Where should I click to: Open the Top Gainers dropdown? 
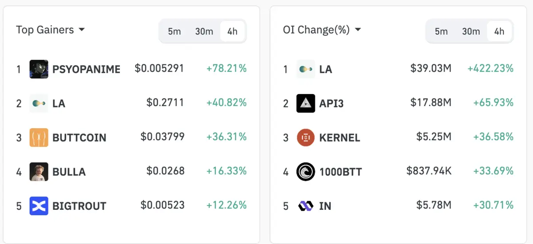pos(50,30)
